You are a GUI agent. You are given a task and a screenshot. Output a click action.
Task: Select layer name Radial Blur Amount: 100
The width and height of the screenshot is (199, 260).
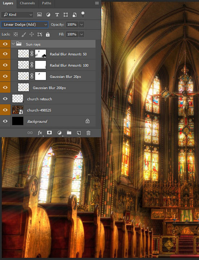(x=69, y=65)
